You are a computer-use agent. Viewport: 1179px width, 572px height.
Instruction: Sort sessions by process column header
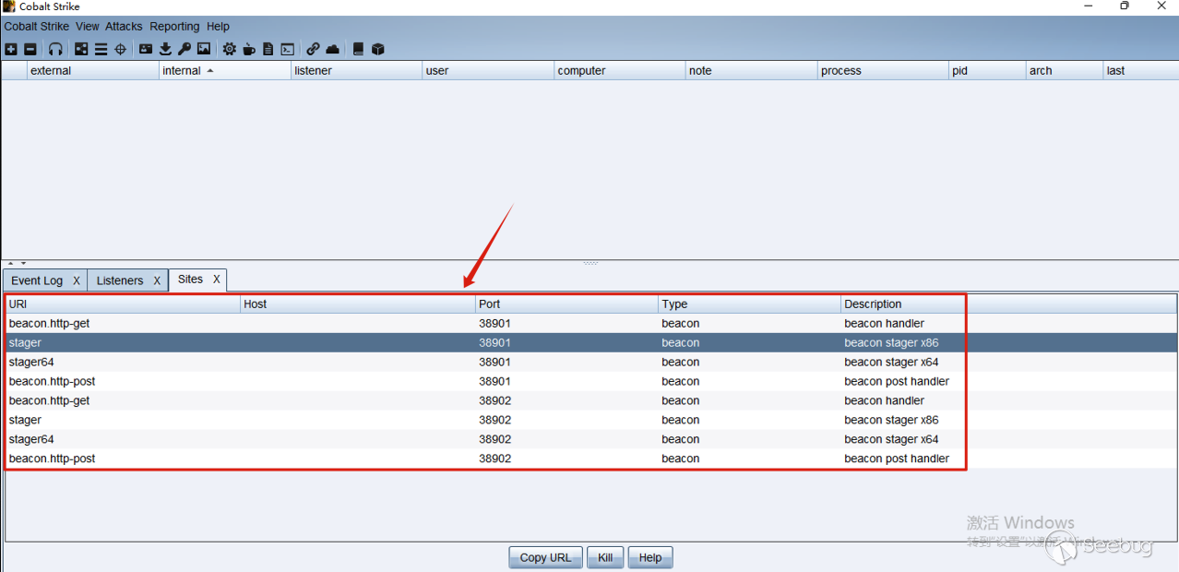pos(884,70)
